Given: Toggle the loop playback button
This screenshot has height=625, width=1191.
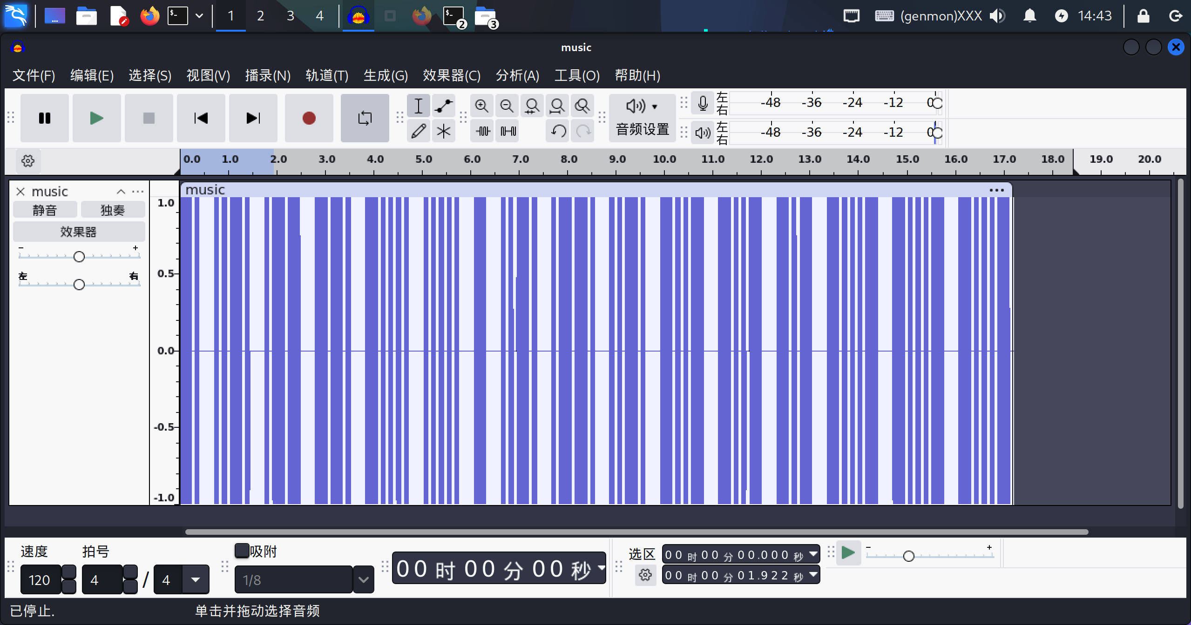Looking at the screenshot, I should pos(365,118).
